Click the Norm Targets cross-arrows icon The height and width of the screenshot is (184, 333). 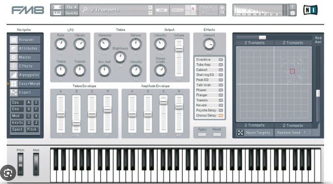[x=241, y=133]
